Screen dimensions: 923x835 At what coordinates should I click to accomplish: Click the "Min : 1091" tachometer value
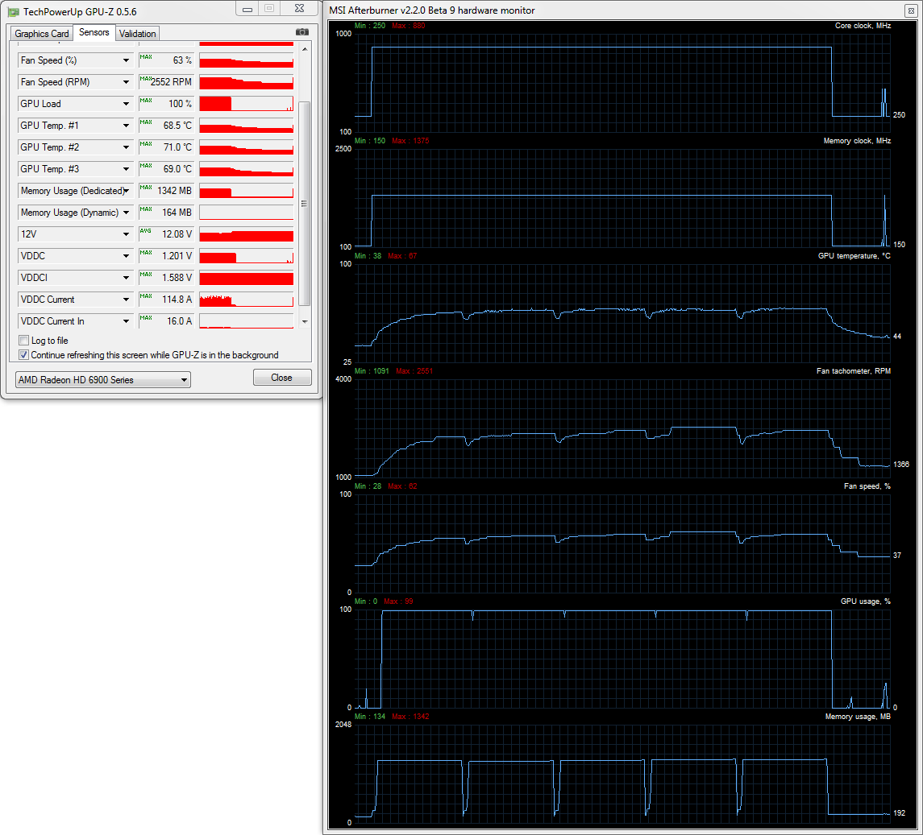372,372
